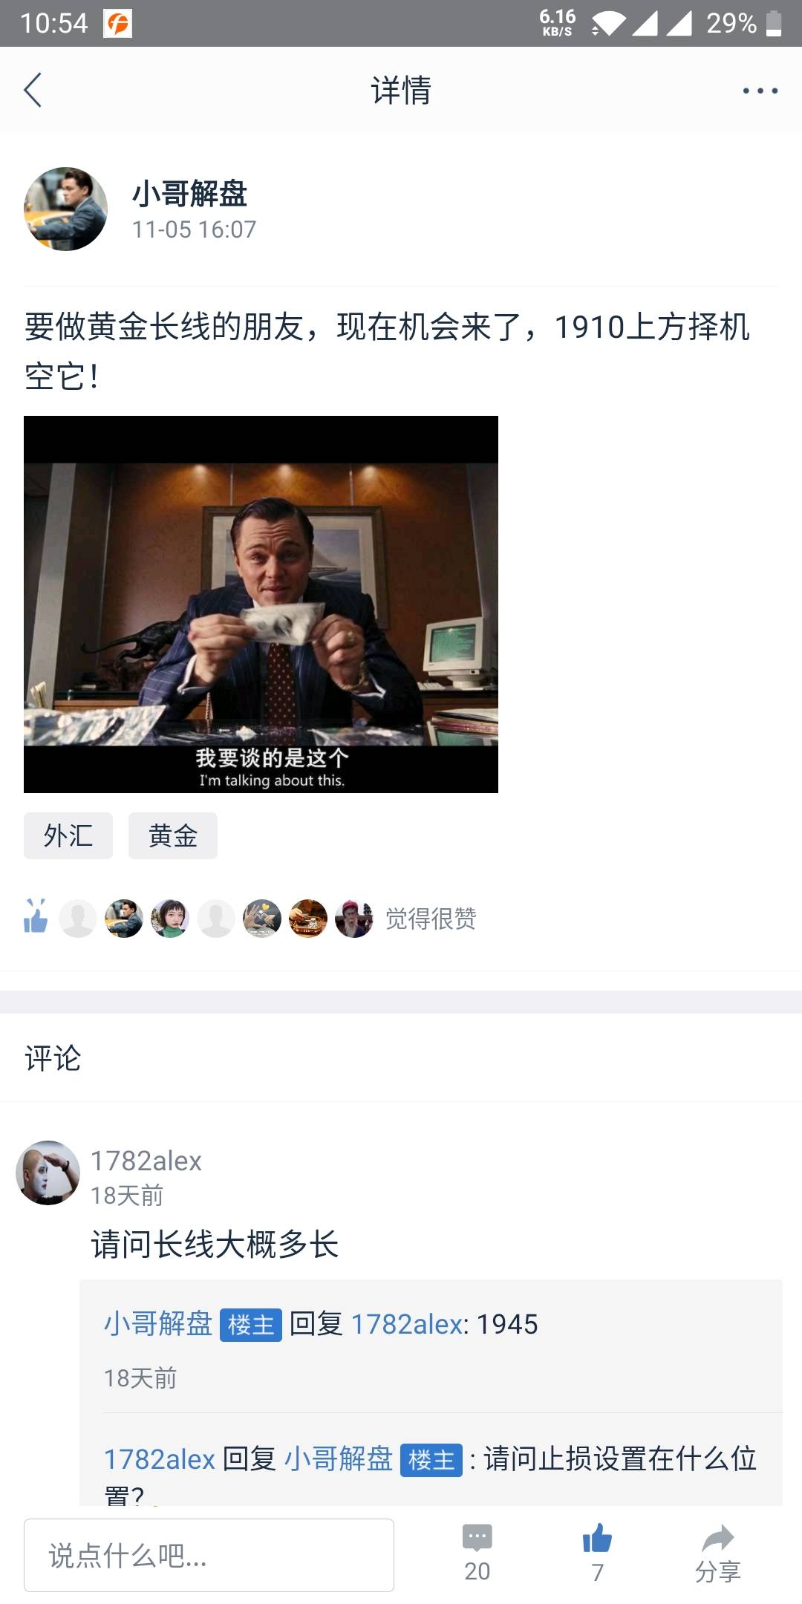Tap the 说点什么吧 comment input field
Viewport: 802px width, 1604px height.
point(209,1555)
